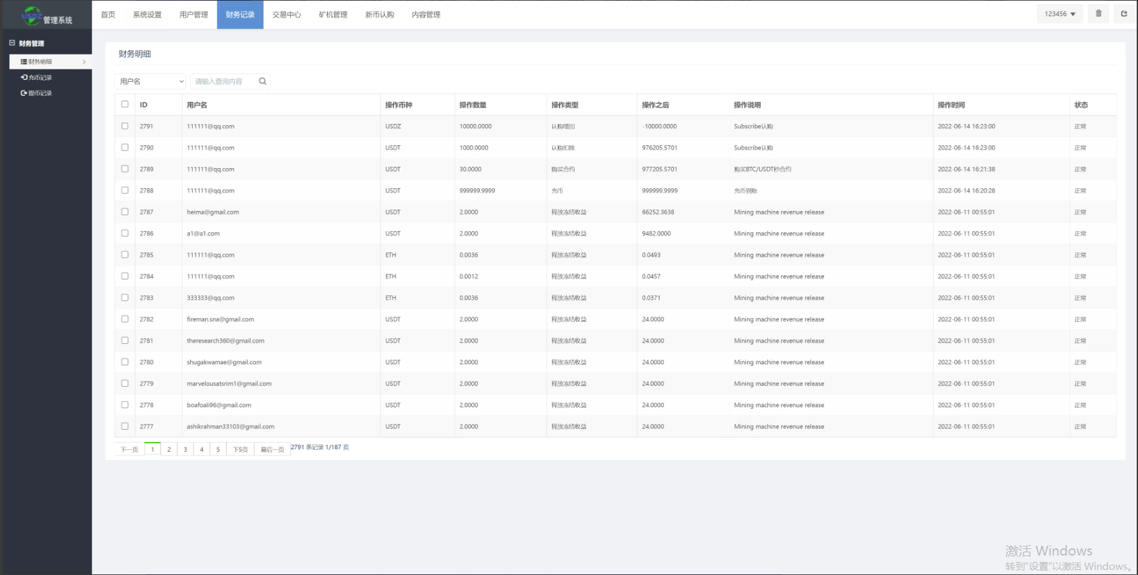The width and height of the screenshot is (1138, 575).
Task: Click the trash icon in top bar
Action: [x=1098, y=14]
